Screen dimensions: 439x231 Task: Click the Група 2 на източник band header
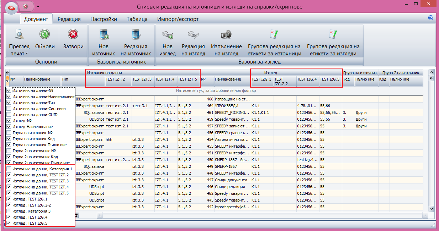(x=401, y=73)
